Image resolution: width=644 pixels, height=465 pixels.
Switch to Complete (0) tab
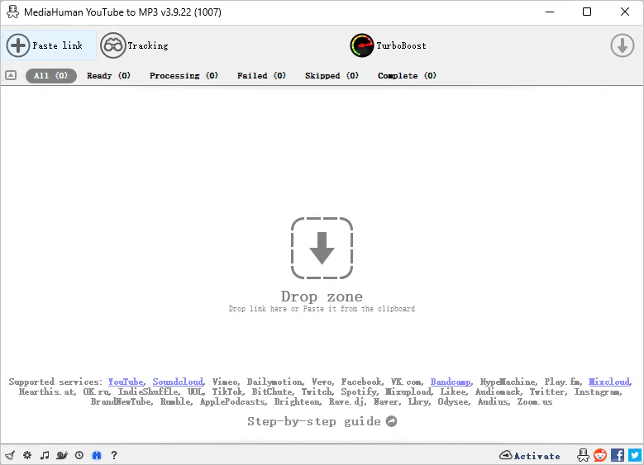(x=407, y=75)
